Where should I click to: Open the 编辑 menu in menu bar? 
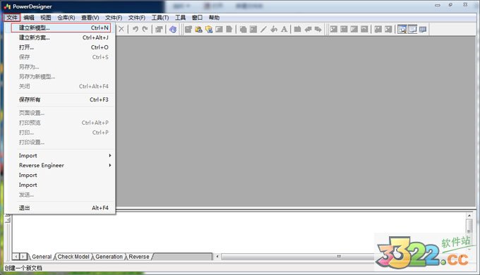pos(29,18)
